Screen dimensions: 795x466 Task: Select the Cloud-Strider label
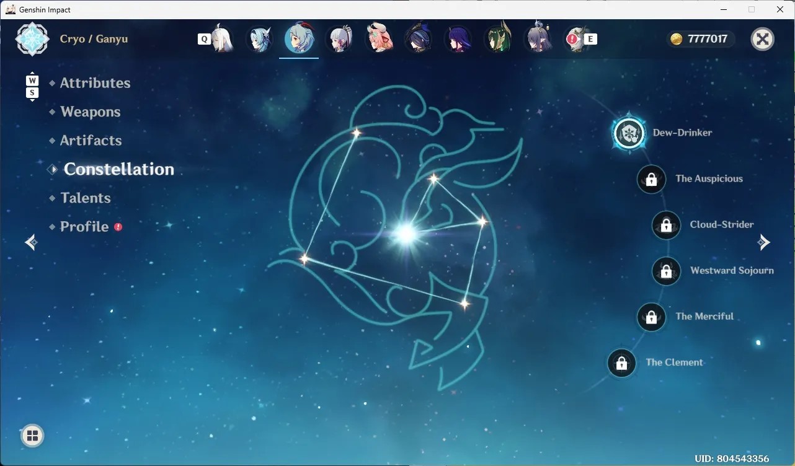tap(722, 224)
